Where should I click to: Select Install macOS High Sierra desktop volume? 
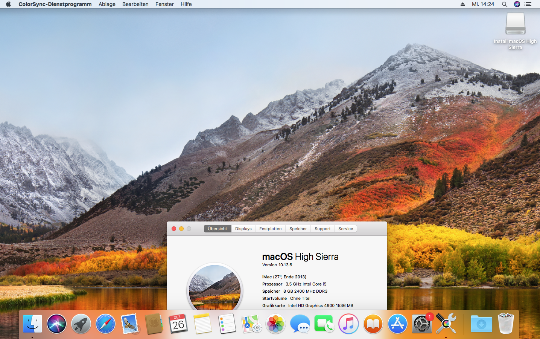pos(515,31)
